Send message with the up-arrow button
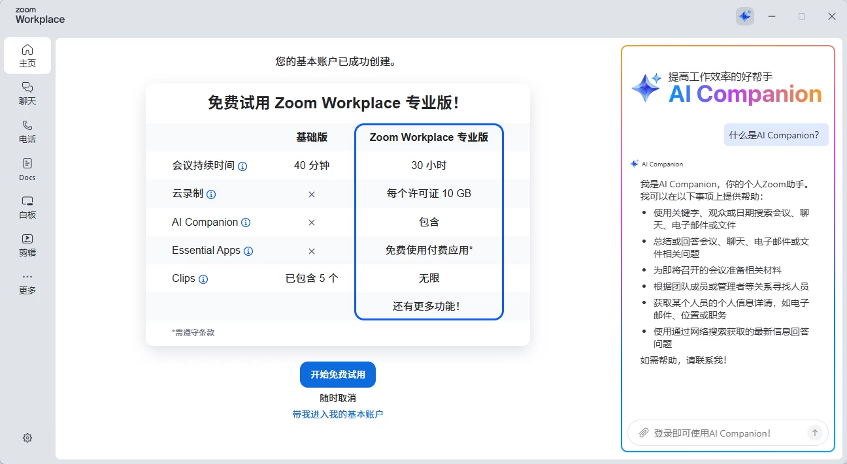Image resolution: width=847 pixels, height=464 pixels. (814, 433)
